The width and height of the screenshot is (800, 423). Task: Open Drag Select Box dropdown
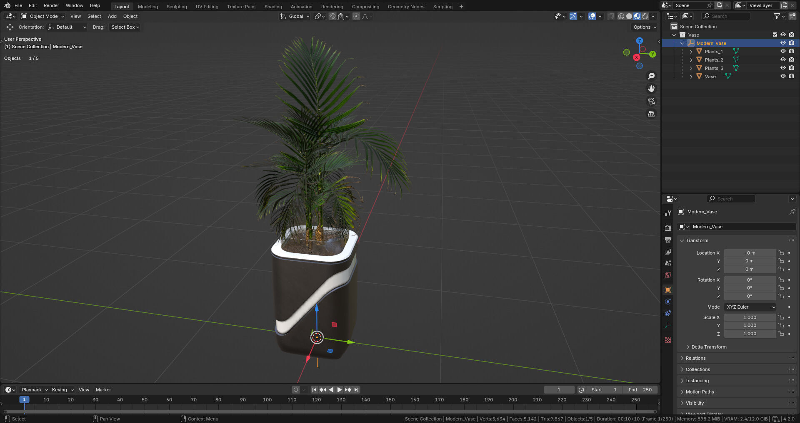(125, 27)
